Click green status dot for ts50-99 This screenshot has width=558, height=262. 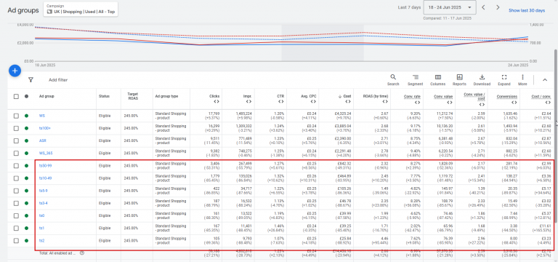tap(26, 166)
